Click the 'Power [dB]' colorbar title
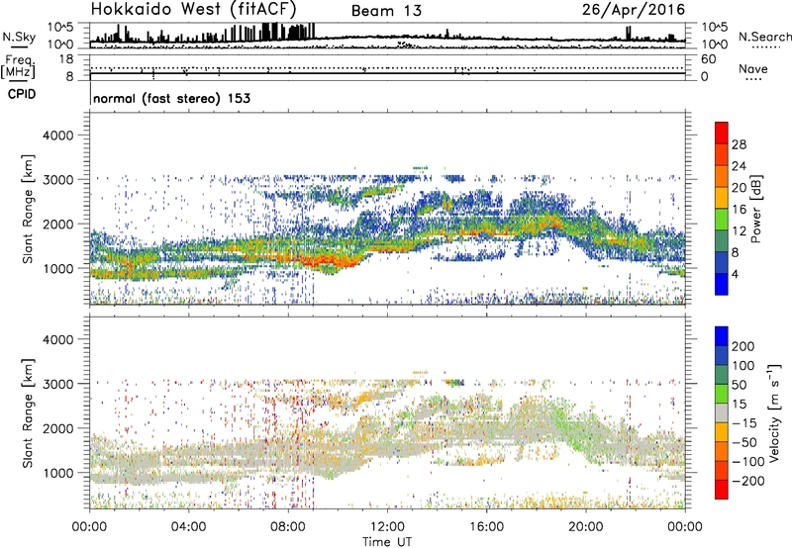Viewport: 792px width, 548px height. [755, 209]
